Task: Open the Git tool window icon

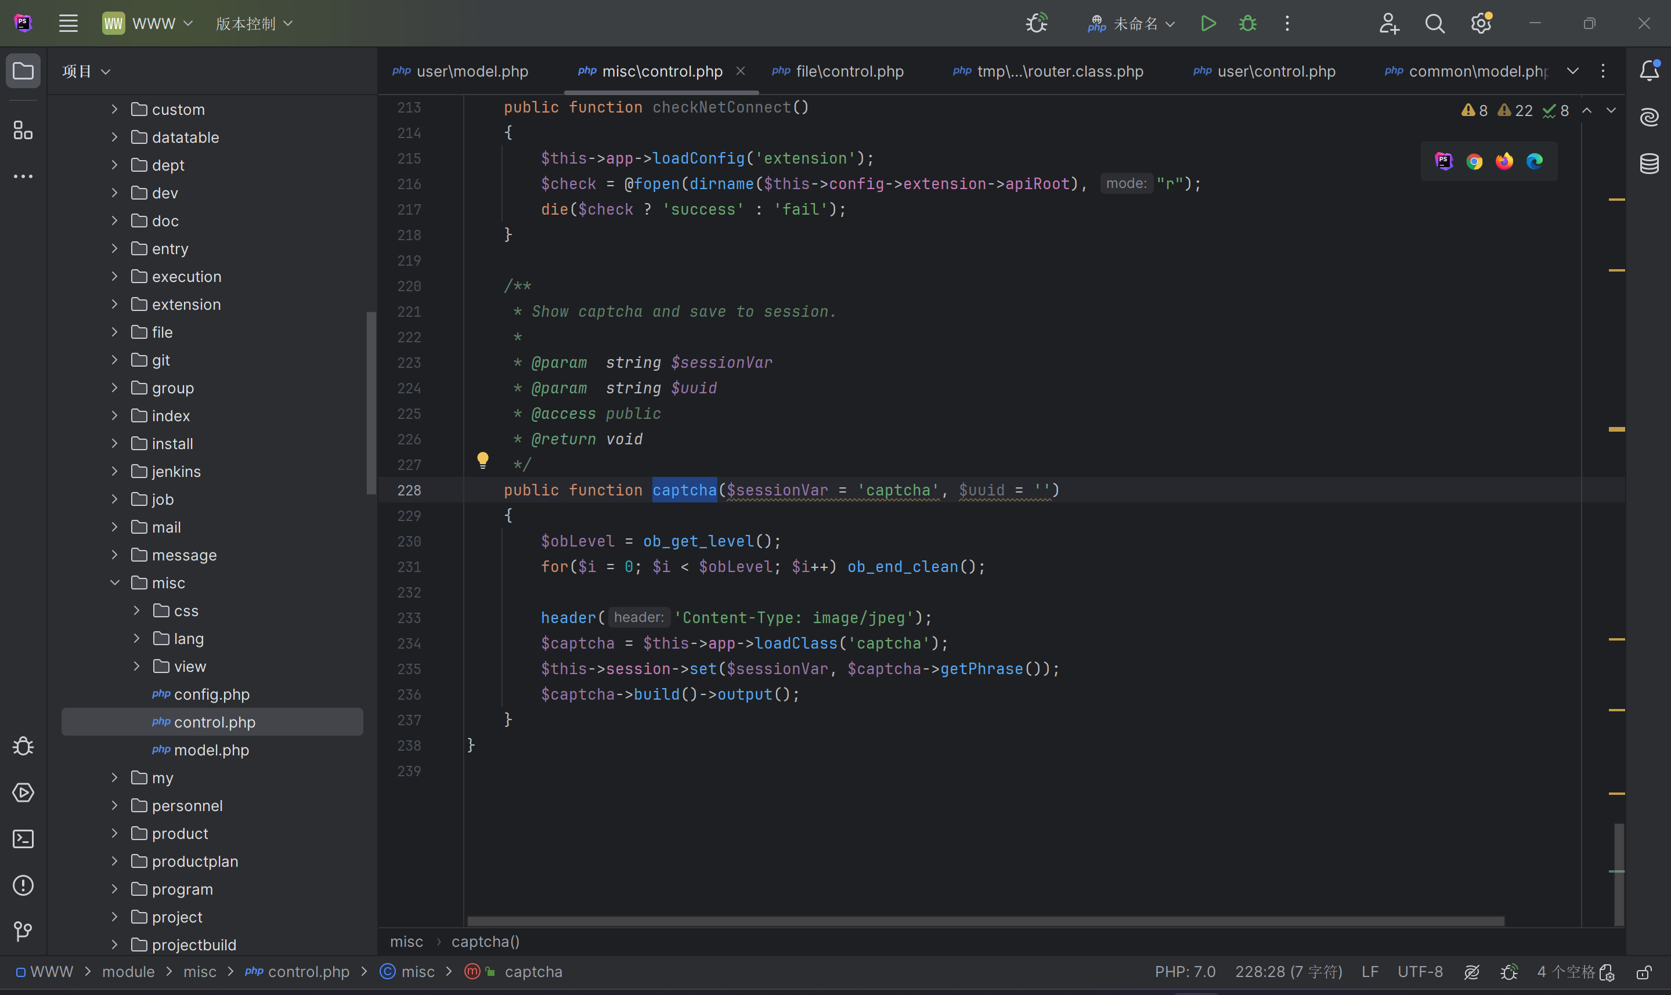Action: pyautogui.click(x=23, y=931)
